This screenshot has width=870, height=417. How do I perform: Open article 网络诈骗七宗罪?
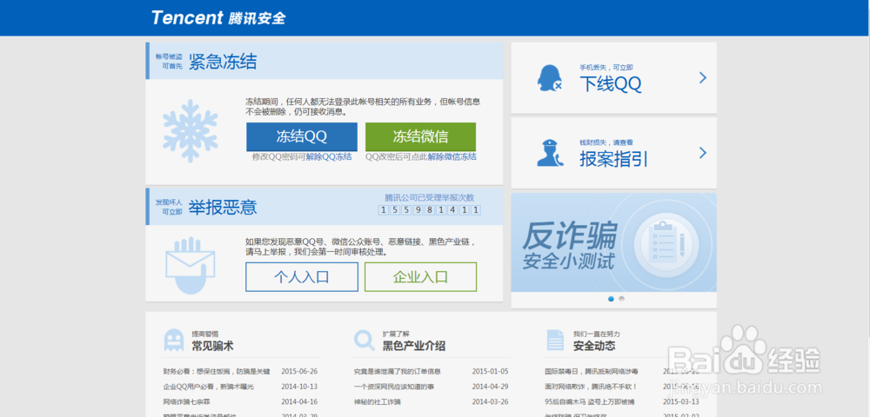tap(186, 401)
